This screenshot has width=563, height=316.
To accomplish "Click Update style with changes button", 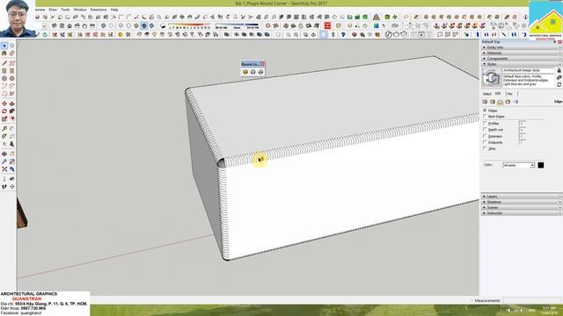I will (x=559, y=84).
